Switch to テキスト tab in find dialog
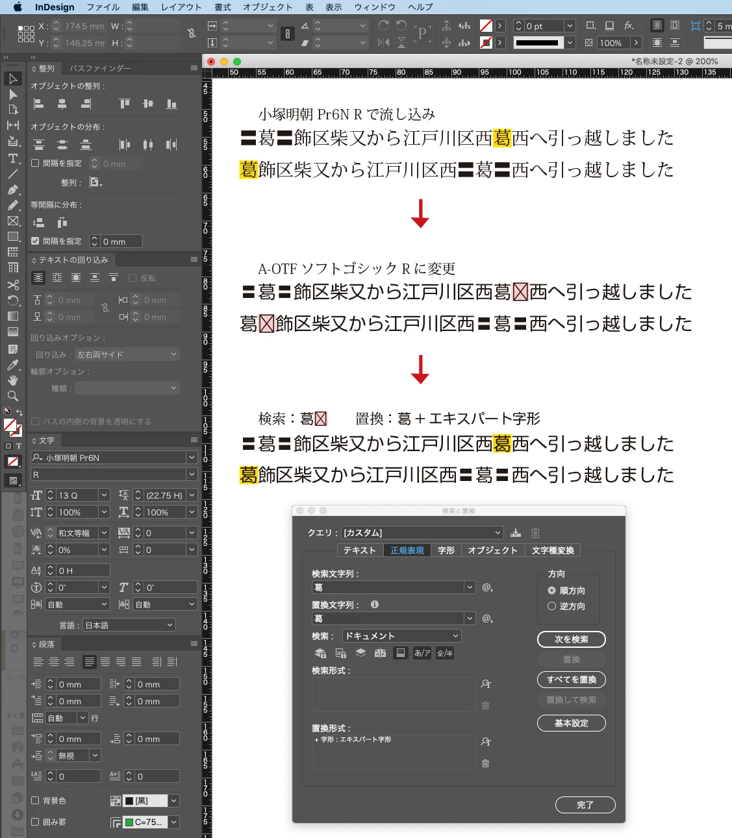732x838 pixels. [x=360, y=550]
